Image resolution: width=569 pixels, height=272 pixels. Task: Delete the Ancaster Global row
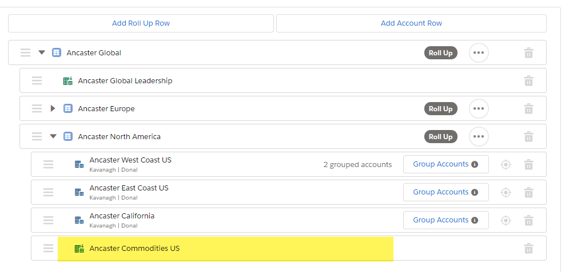click(x=529, y=53)
